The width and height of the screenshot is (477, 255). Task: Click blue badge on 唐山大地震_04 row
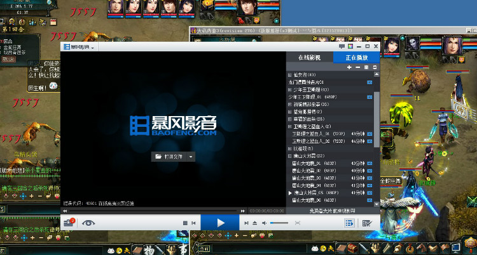(370, 185)
